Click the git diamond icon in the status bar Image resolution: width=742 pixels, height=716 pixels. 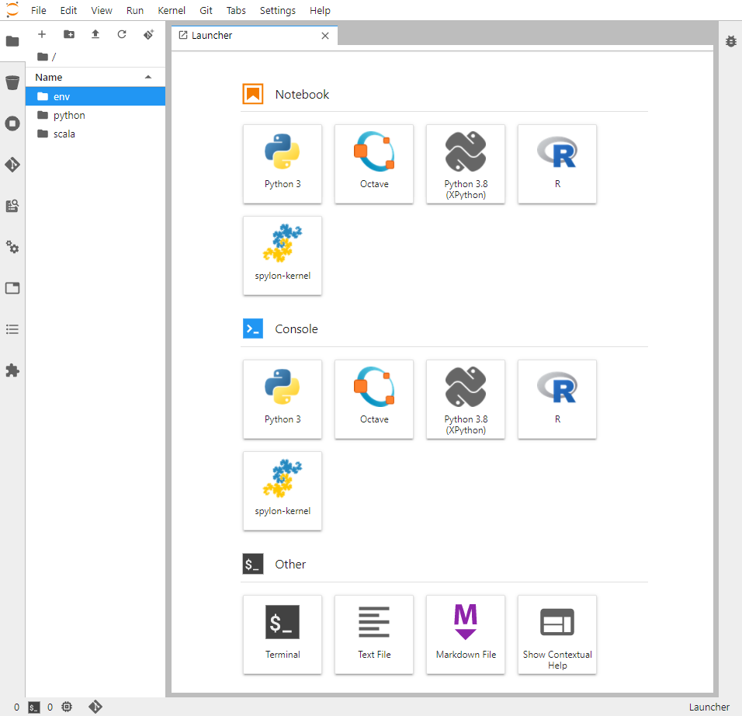click(95, 707)
